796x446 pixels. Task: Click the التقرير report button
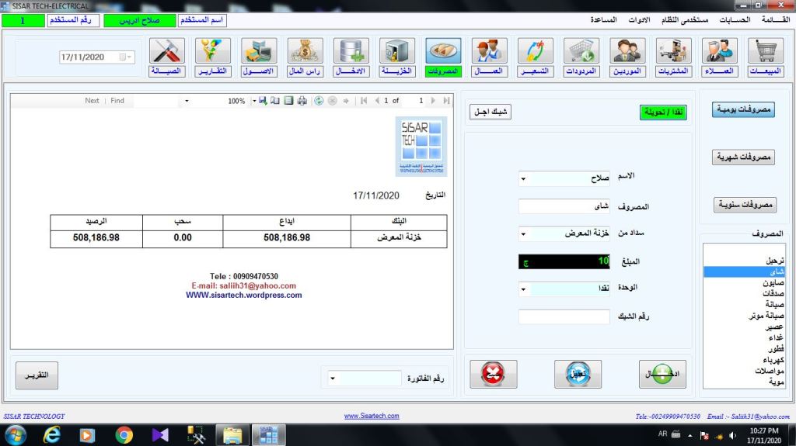coord(37,375)
